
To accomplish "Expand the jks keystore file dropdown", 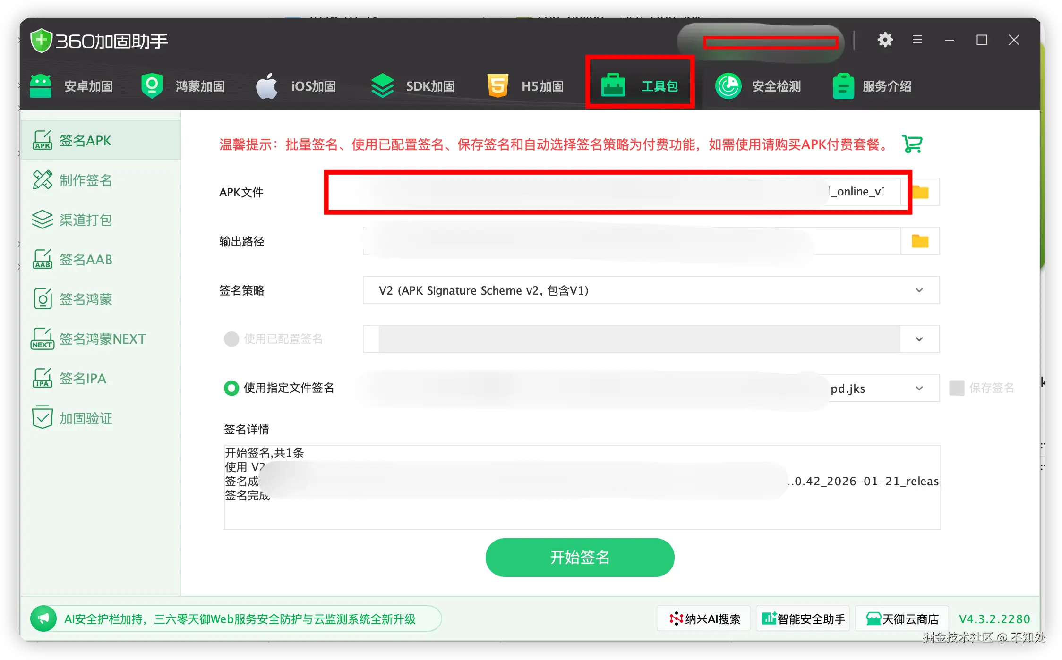I will [x=919, y=389].
